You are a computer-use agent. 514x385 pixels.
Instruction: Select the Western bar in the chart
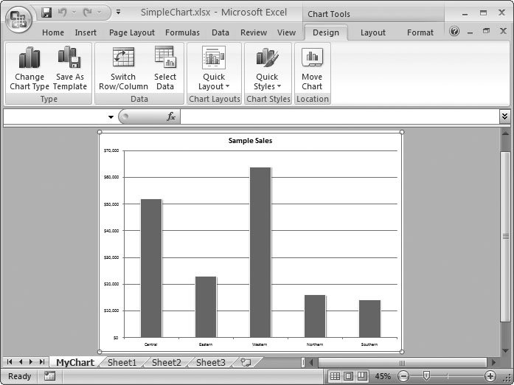[x=260, y=252]
